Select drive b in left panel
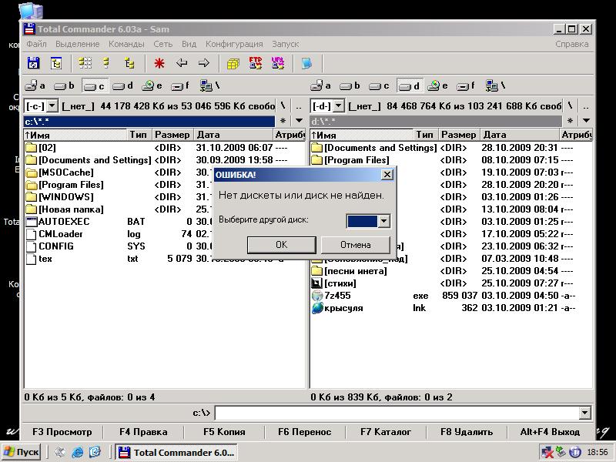This screenshot has height=462, width=616. 64,85
